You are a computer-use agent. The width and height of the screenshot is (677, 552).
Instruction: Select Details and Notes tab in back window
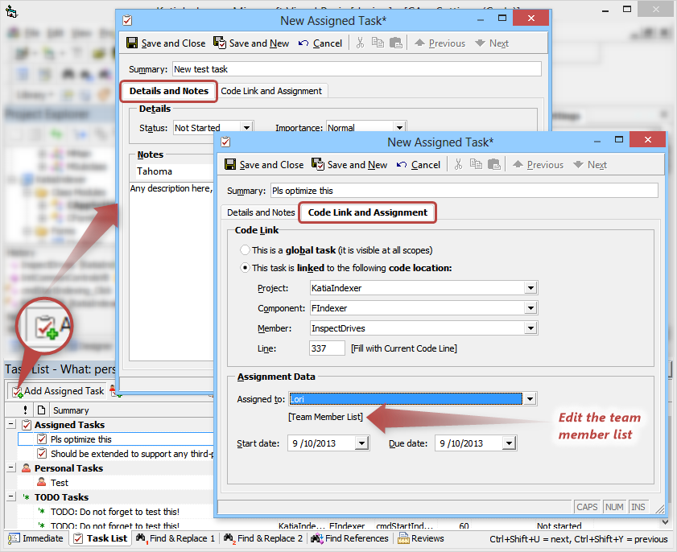point(169,91)
